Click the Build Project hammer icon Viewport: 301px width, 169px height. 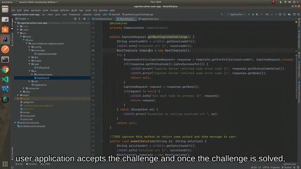click(x=222, y=15)
